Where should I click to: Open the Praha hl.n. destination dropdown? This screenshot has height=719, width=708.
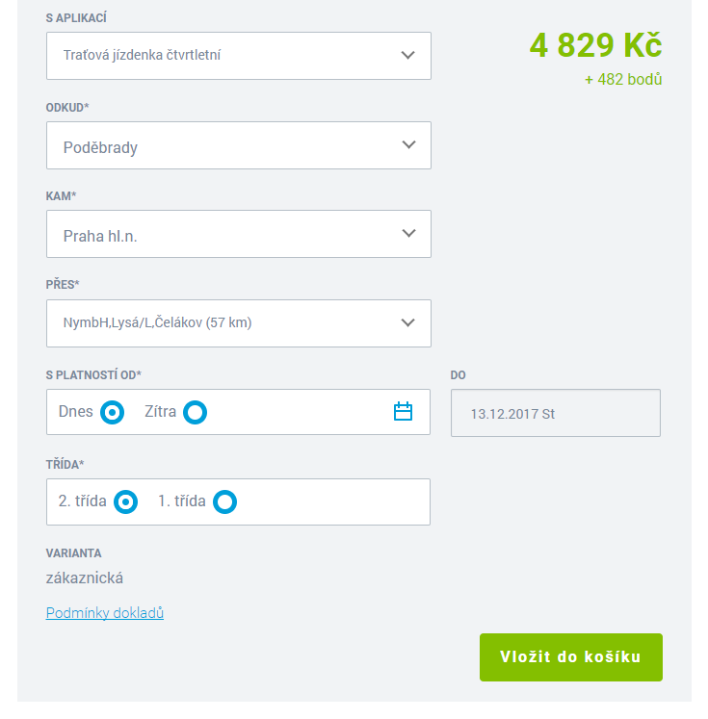coord(239,234)
